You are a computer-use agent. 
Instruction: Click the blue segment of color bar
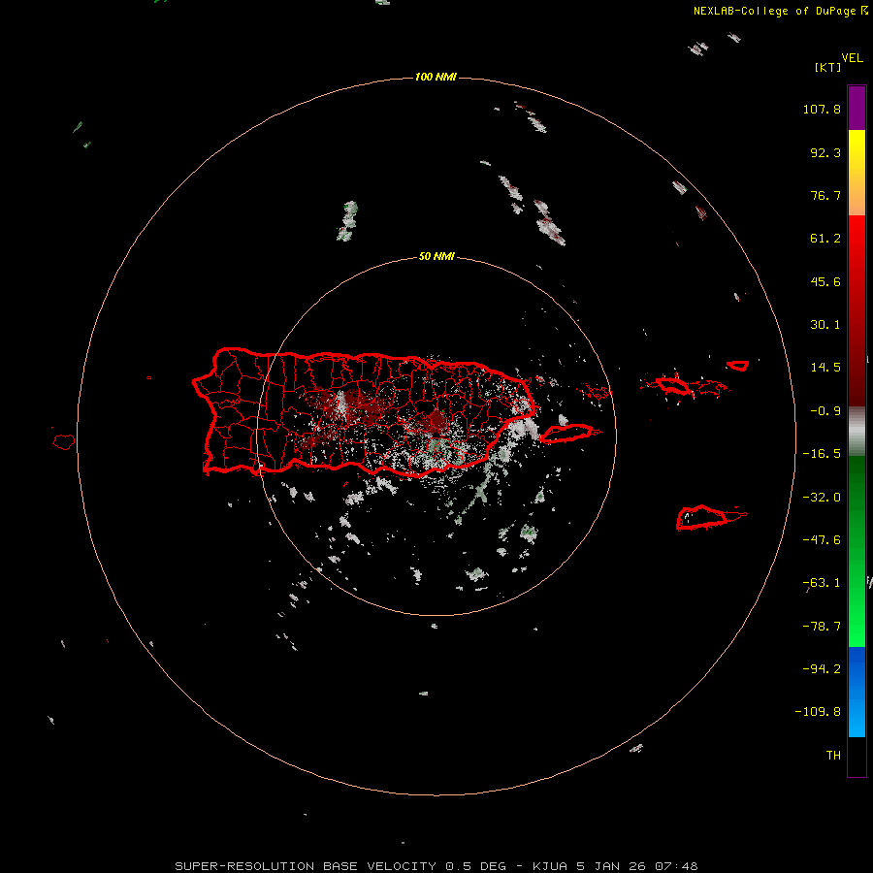[x=857, y=692]
